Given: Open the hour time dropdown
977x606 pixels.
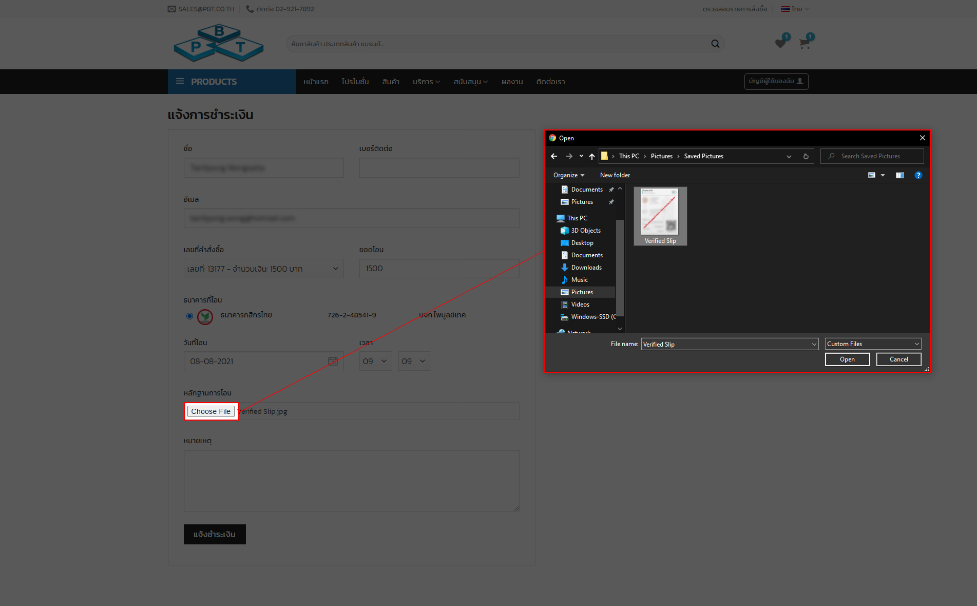Looking at the screenshot, I should pos(375,362).
